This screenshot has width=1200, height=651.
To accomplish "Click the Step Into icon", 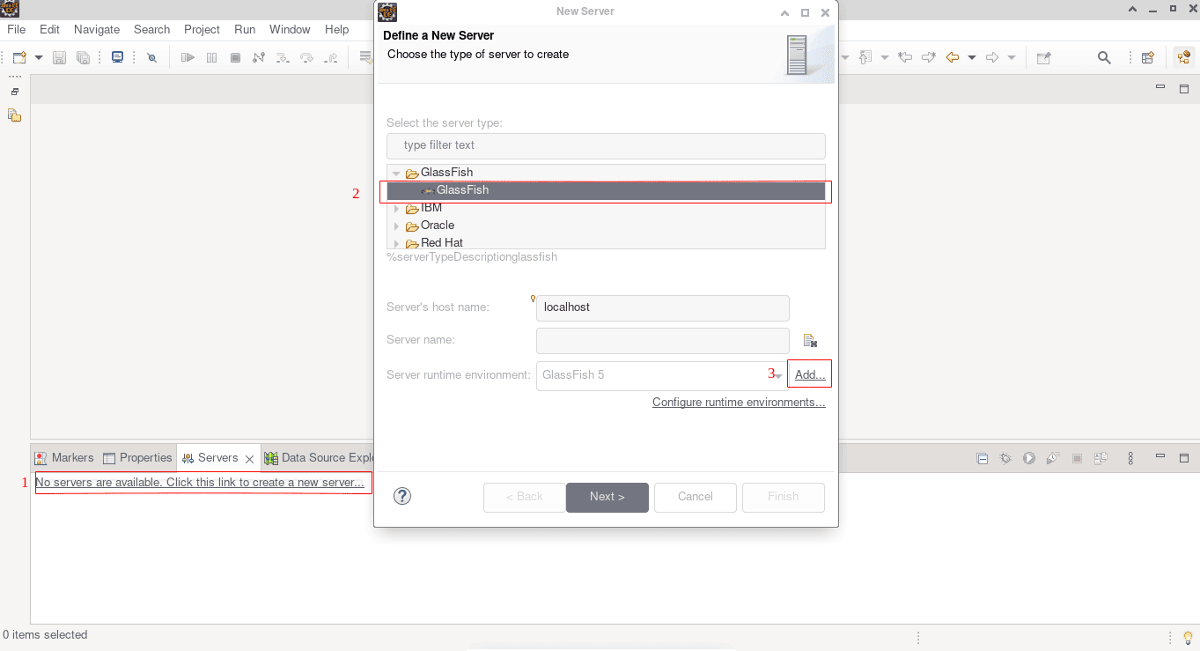I will [283, 57].
